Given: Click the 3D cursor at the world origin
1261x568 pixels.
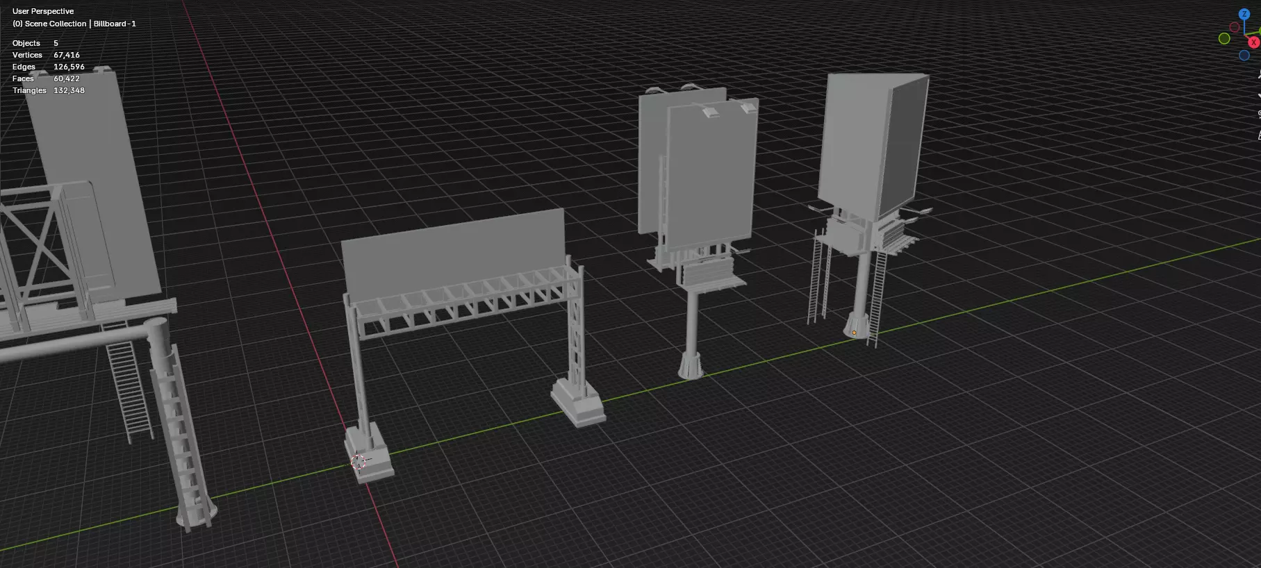Looking at the screenshot, I should click(358, 462).
